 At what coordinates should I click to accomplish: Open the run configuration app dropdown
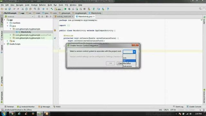pos(59,9)
